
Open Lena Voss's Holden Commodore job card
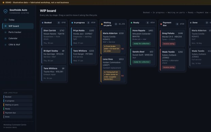pos(113,69)
